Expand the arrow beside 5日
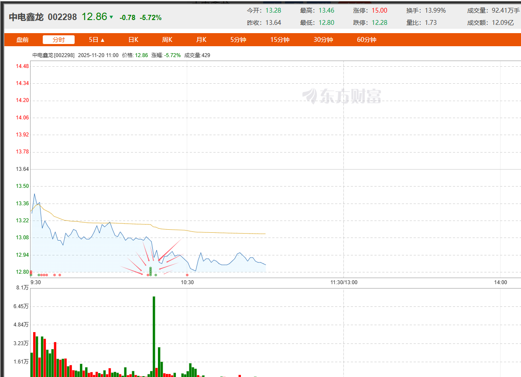This screenshot has height=377, width=521. (x=103, y=40)
